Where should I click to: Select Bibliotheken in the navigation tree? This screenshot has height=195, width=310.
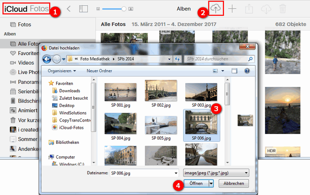tap(67, 142)
